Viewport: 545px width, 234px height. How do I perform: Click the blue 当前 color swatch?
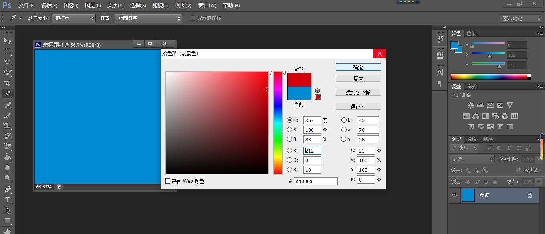tap(299, 94)
